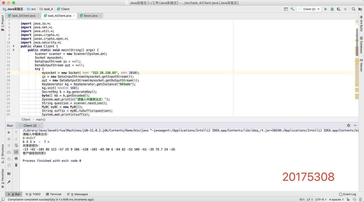Click the Client breadcrumb below the editor
Viewport: 364px width, 202px height.
pos(26,120)
